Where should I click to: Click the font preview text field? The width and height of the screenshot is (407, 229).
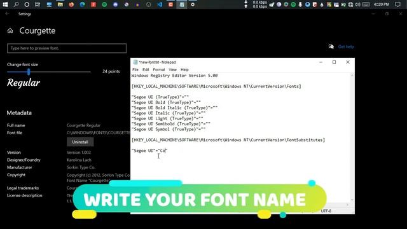[x=67, y=48]
